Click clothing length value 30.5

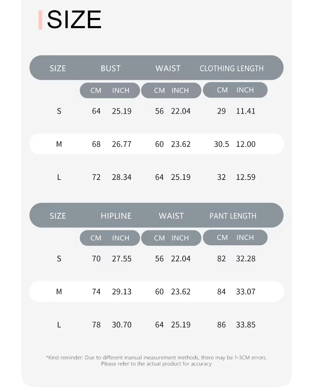221,144
